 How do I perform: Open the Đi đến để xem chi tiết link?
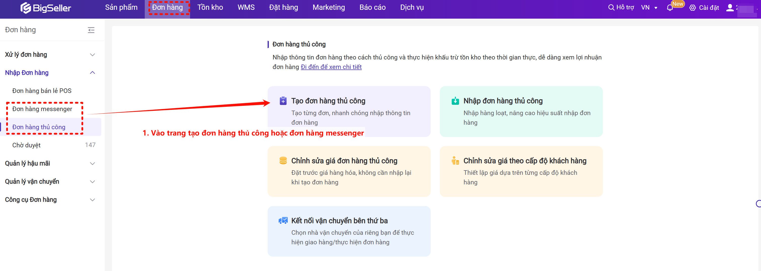pyautogui.click(x=331, y=67)
